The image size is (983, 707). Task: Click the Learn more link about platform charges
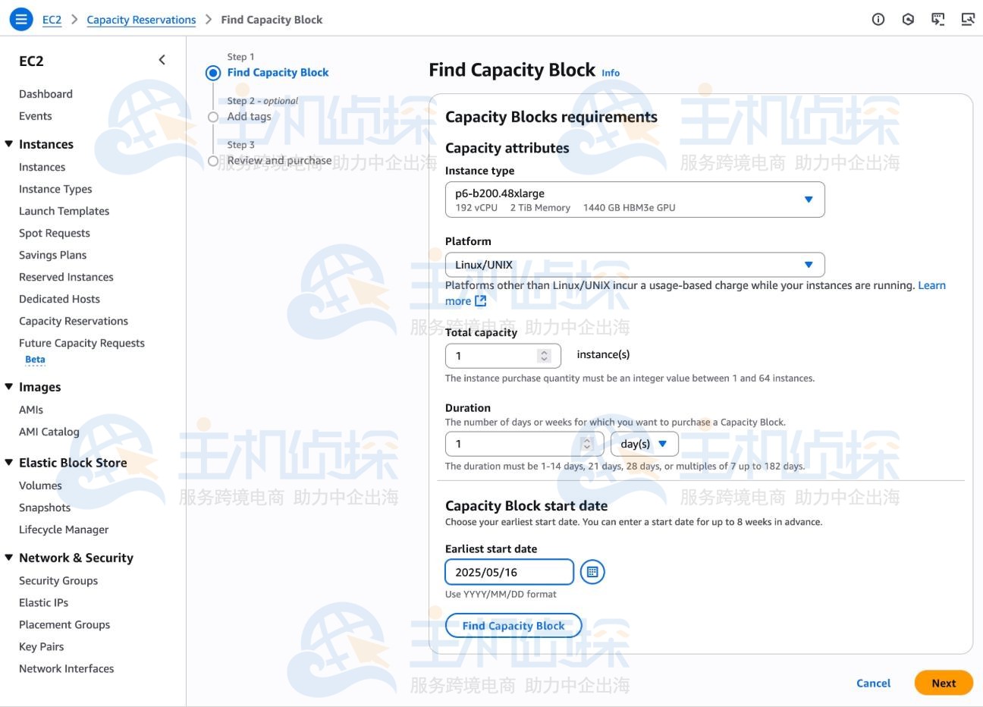931,284
